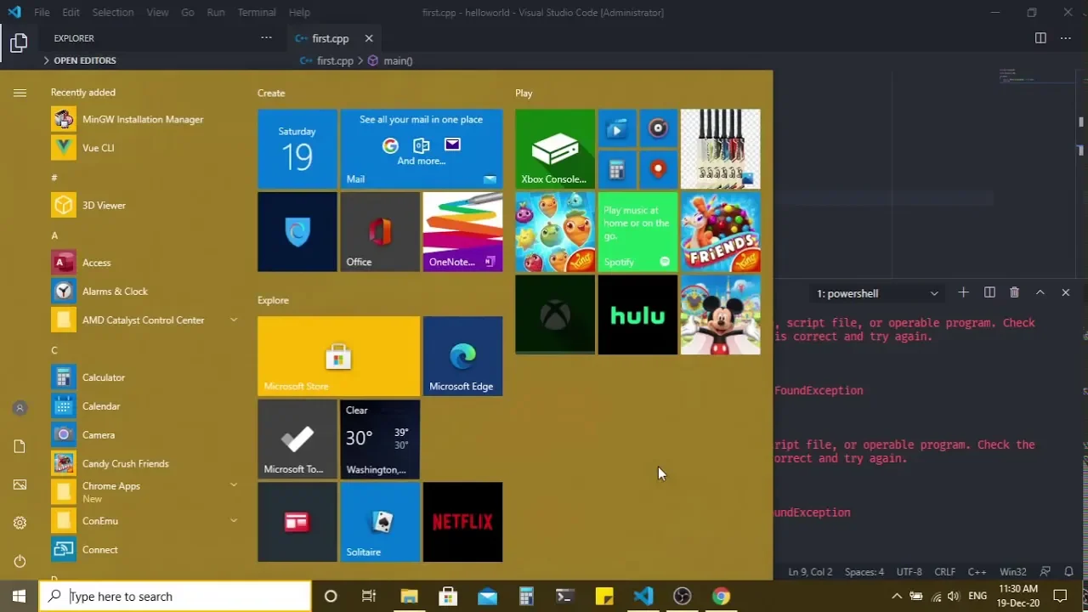Select the first.cpp editor tab
Viewport: 1088px width, 612px height.
[330, 38]
